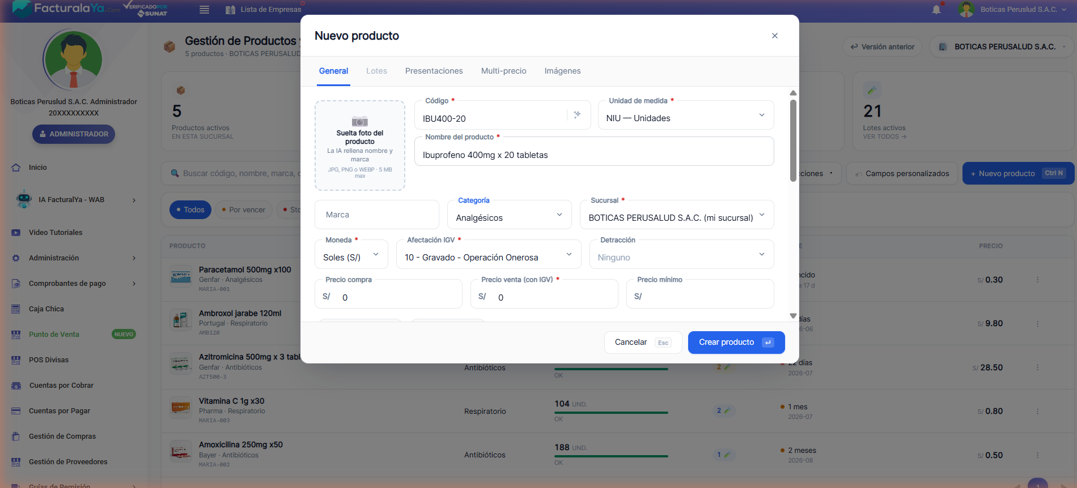Switch to the Multi-precio tab

coord(504,71)
